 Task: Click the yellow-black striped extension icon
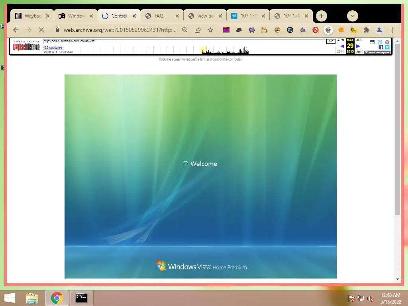pos(354,30)
